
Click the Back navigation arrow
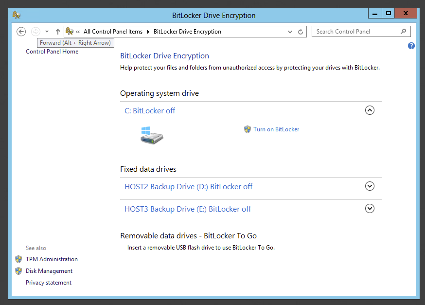click(21, 32)
